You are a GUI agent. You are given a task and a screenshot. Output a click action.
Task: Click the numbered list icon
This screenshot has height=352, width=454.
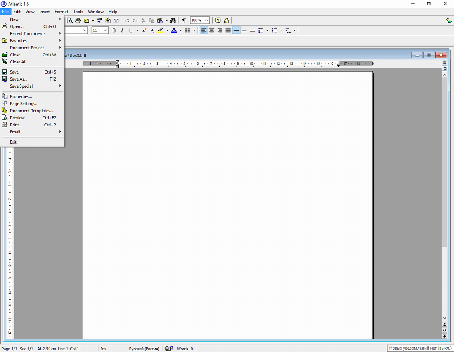pyautogui.click(x=274, y=30)
